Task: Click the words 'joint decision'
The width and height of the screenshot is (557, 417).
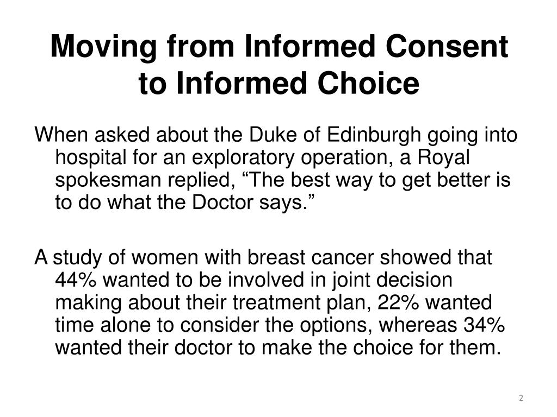Action: [x=393, y=280]
